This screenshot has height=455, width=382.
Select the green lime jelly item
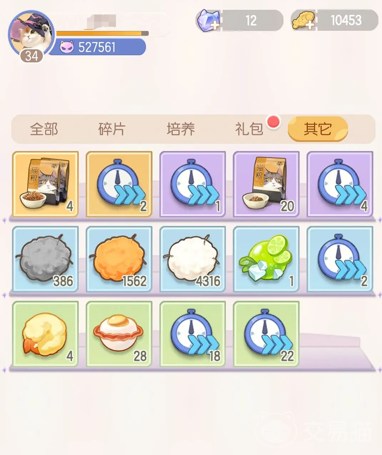point(266,259)
